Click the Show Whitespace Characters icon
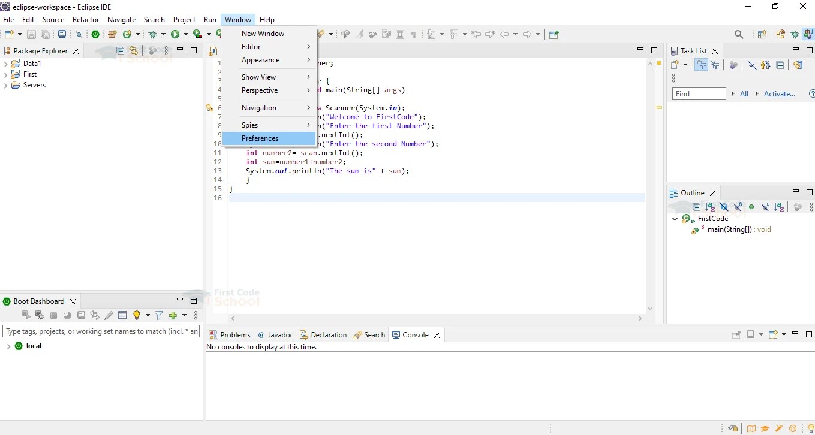 pyautogui.click(x=414, y=34)
